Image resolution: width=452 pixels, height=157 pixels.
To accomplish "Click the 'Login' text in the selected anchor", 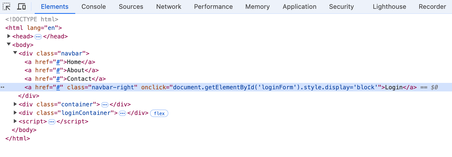I will 394,87.
